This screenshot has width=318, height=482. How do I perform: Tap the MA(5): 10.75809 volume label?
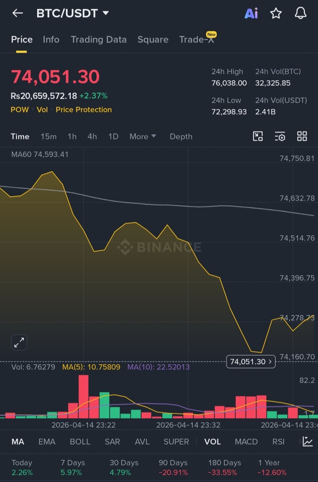point(91,367)
